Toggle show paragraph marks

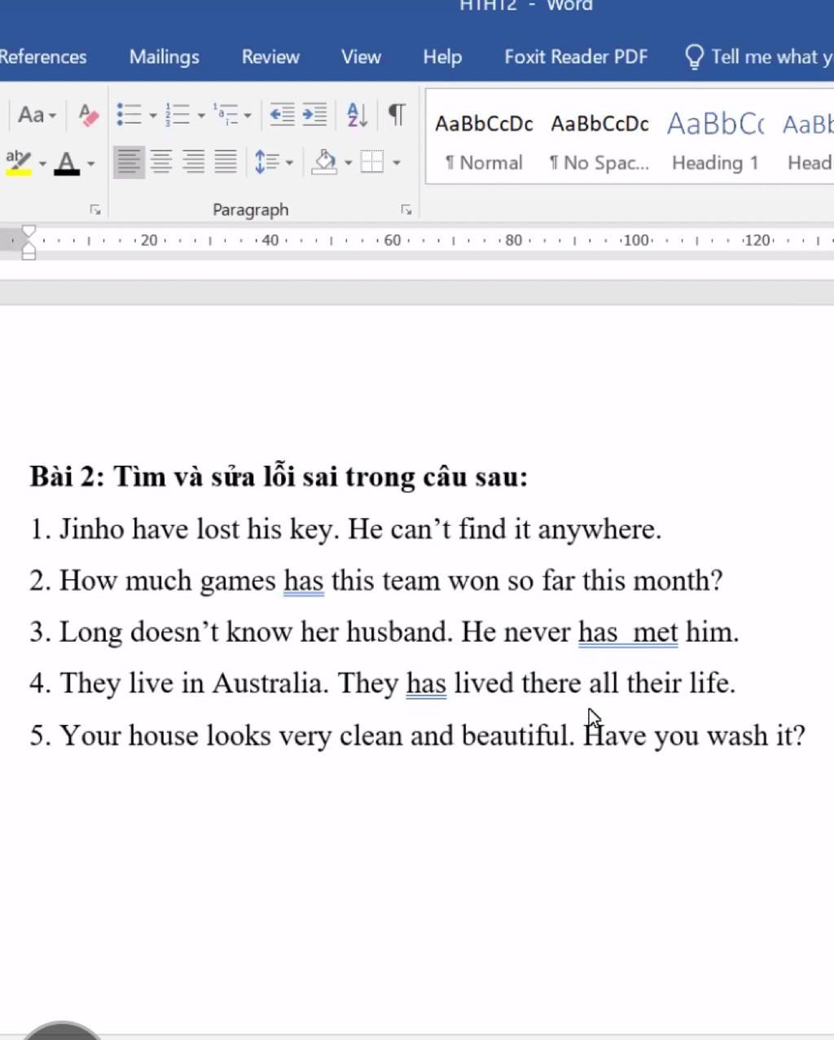[x=397, y=115]
